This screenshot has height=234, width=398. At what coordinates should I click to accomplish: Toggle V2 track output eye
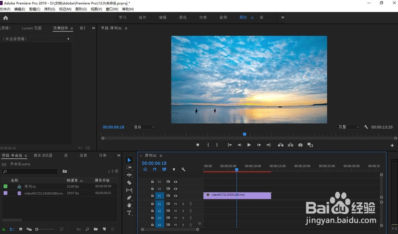pos(176,189)
